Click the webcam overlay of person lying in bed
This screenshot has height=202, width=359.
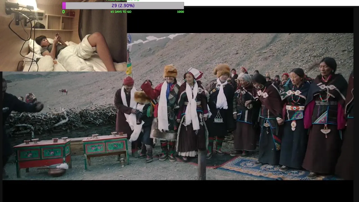[63, 36]
